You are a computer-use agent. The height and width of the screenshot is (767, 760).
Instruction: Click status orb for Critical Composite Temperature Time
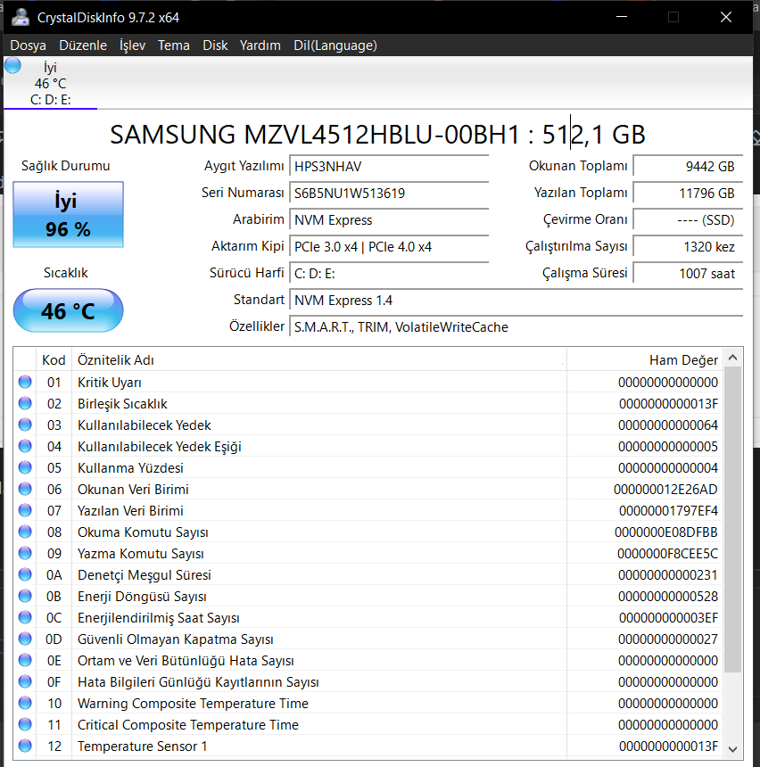[25, 724]
